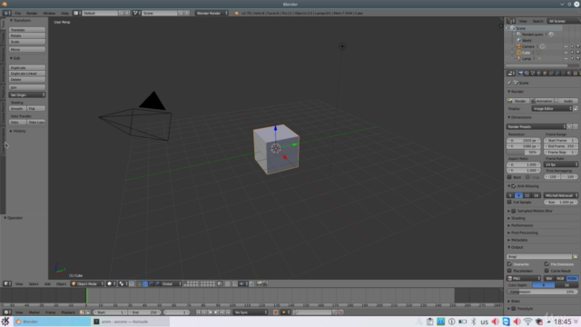Open the Help menu
This screenshot has width=581, height=327.
click(64, 13)
